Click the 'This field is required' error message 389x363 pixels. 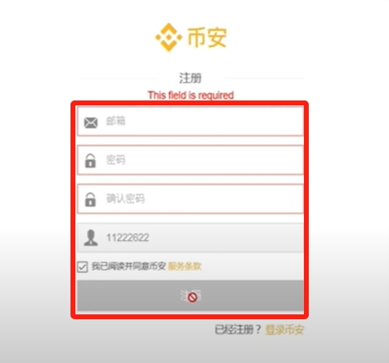[x=190, y=96]
